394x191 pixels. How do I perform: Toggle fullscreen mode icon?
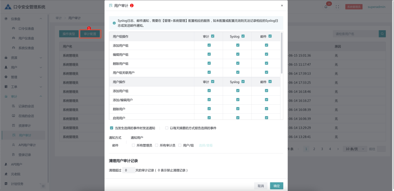click(x=337, y=7)
